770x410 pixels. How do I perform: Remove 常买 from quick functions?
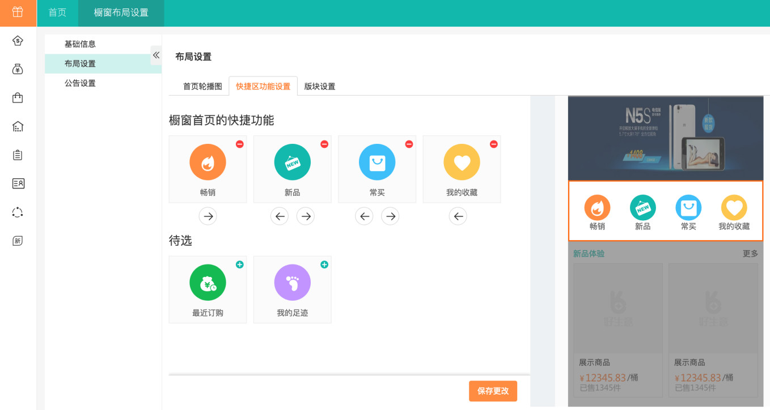click(x=409, y=144)
